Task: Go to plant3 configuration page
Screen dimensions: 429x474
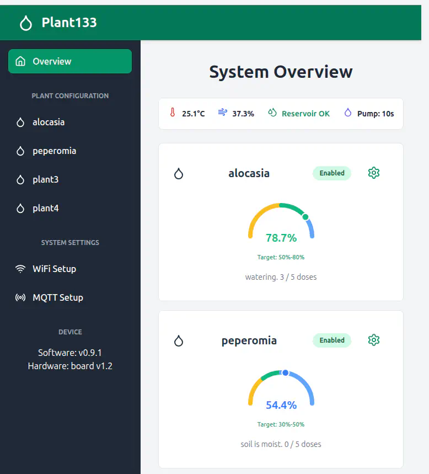Action: click(45, 179)
